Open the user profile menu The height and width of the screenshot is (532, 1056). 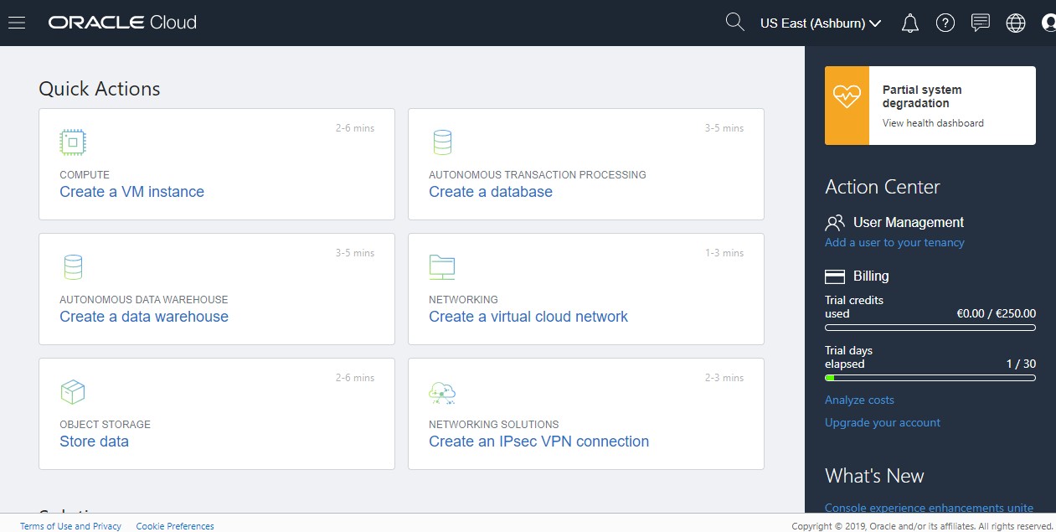(1048, 23)
